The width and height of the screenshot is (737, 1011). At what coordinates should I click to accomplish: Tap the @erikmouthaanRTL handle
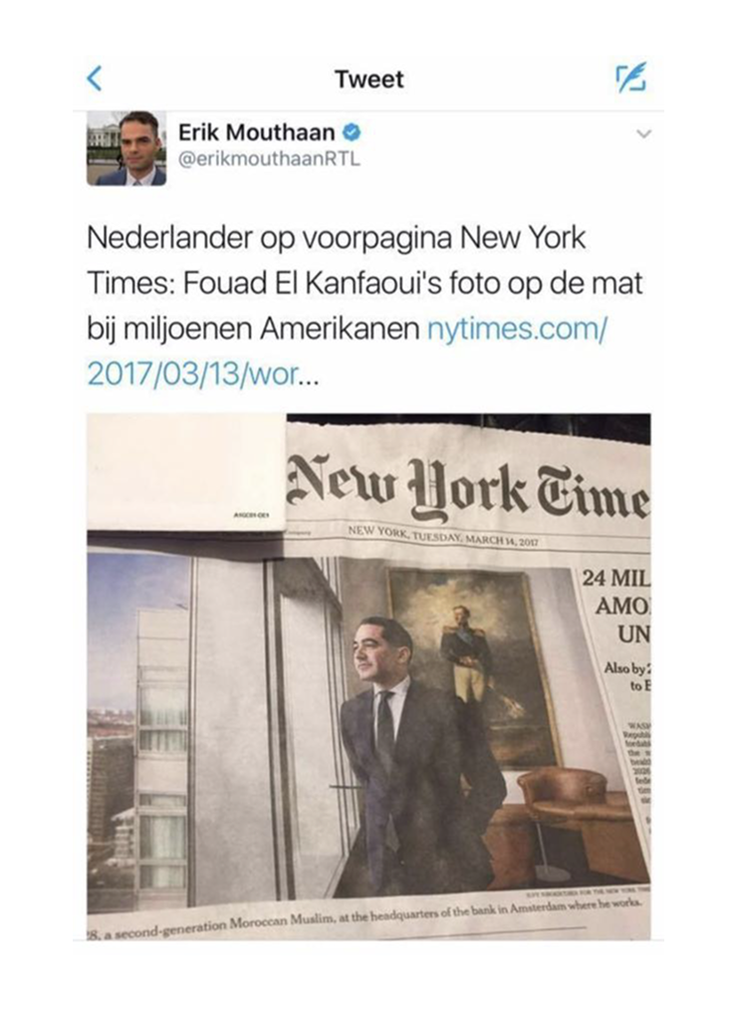[x=269, y=159]
